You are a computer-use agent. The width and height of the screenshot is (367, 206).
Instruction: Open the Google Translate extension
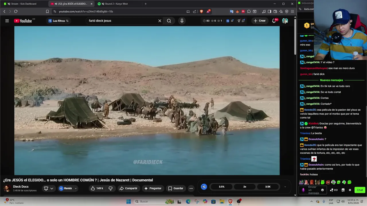[232, 11]
